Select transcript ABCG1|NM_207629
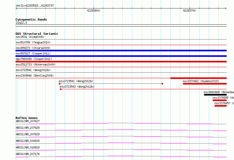Viewport: 234px width, 160px height. tap(28, 134)
